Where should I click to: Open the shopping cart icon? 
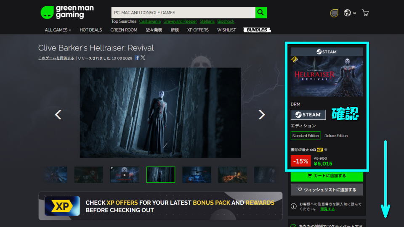click(x=365, y=13)
